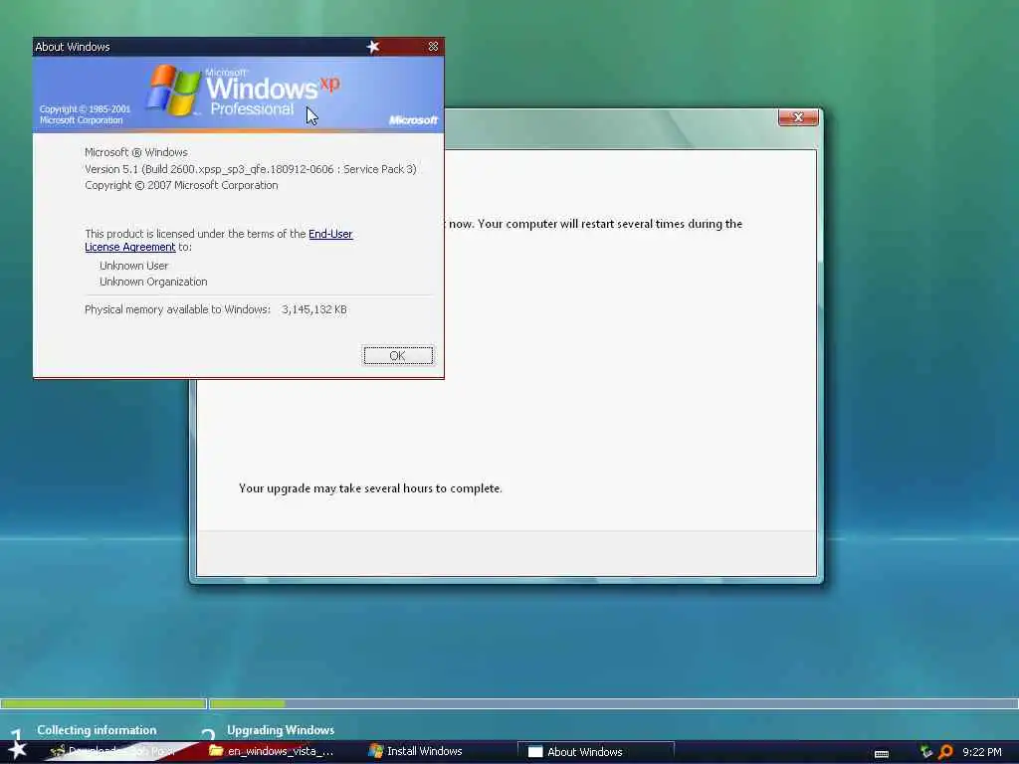Click Physical memory value 3,145,132 KB
This screenshot has width=1019, height=764.
313,310
